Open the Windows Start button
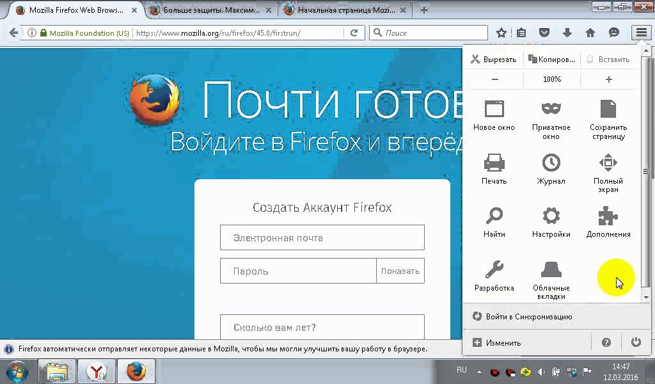Screen dimensions: 655x384 17,371
